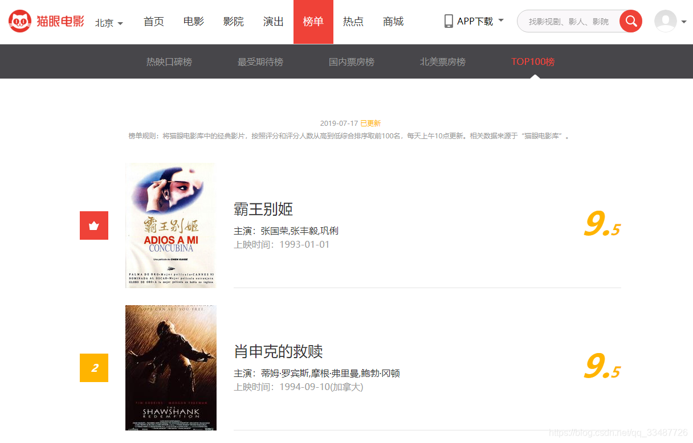This screenshot has width=693, height=443.
Task: Open the 影院 nav item
Action: pyautogui.click(x=234, y=22)
